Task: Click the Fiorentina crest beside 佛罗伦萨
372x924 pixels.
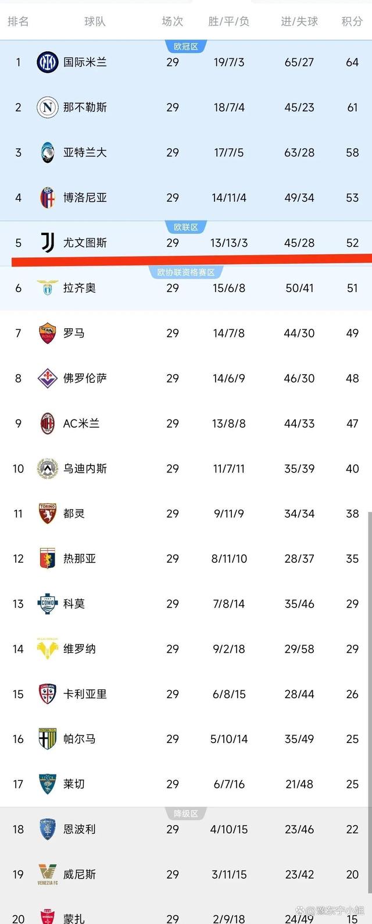Action: click(x=46, y=378)
